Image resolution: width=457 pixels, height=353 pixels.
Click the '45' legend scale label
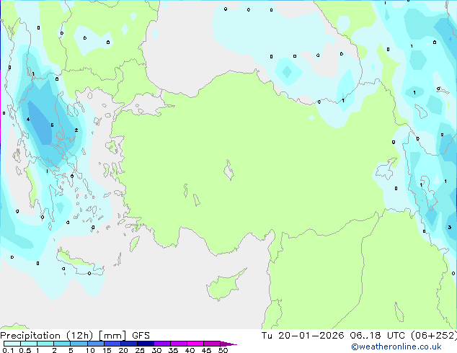click(206, 350)
